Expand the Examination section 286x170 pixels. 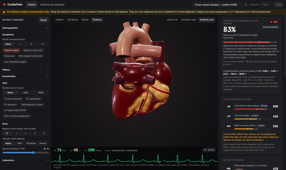click(x=25, y=76)
